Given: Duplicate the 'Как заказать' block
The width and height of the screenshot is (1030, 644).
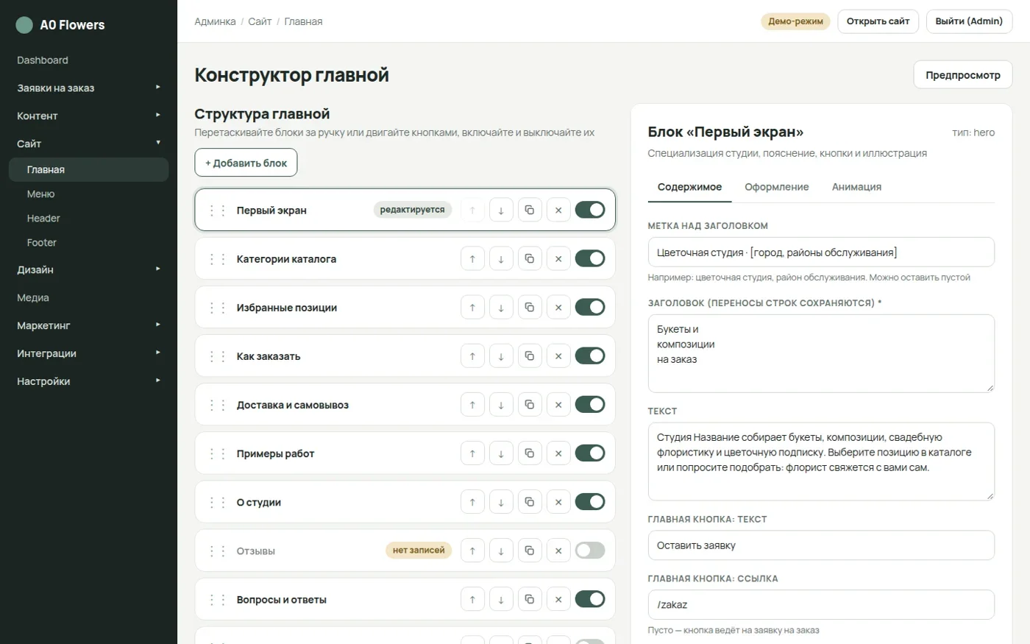Looking at the screenshot, I should pyautogui.click(x=530, y=356).
